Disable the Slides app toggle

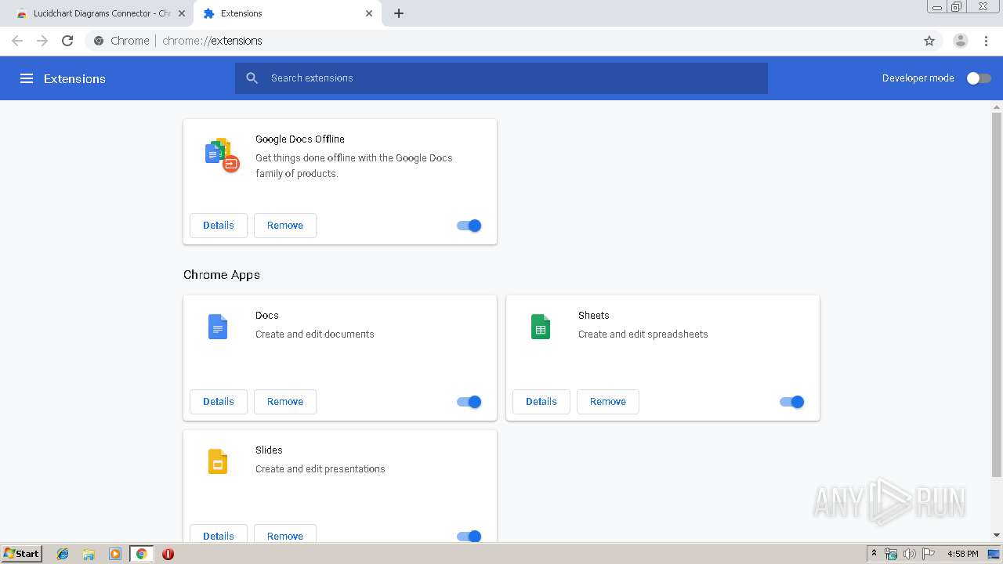point(469,537)
